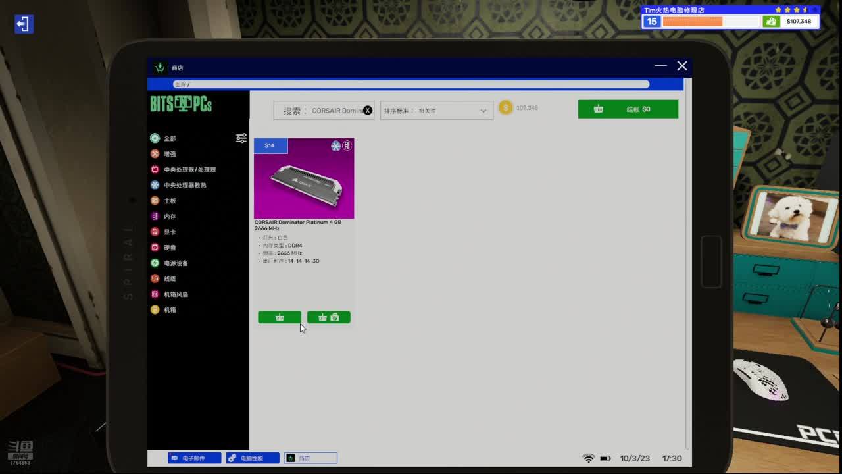Click the memory badge on the RAM card
Image resolution: width=842 pixels, height=474 pixels.
coord(347,146)
